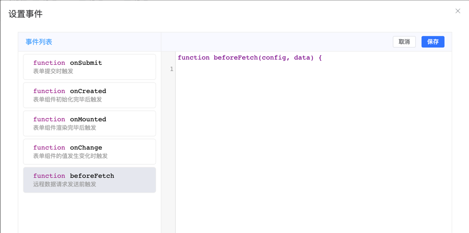This screenshot has height=233, width=469.
Task: Click description 表单组件初始化完毕后触发
Action: tap(67, 100)
